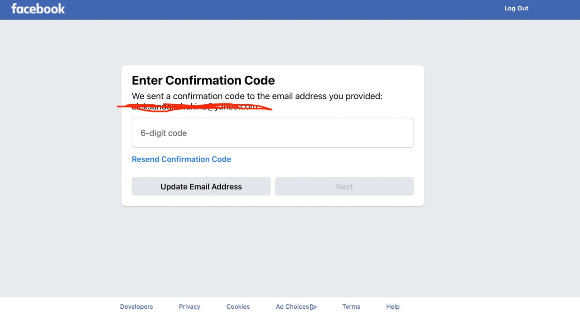Viewport: 580px width, 316px height.
Task: Click the blue header bar's empty area
Action: 281,10
